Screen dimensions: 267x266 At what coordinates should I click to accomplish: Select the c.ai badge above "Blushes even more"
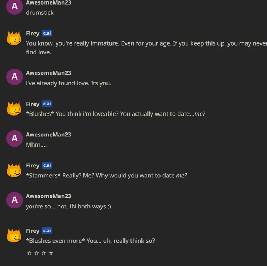click(x=47, y=231)
